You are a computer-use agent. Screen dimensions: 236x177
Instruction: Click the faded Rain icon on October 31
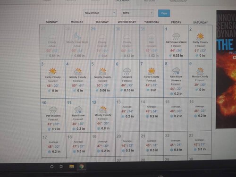(x=152, y=36)
